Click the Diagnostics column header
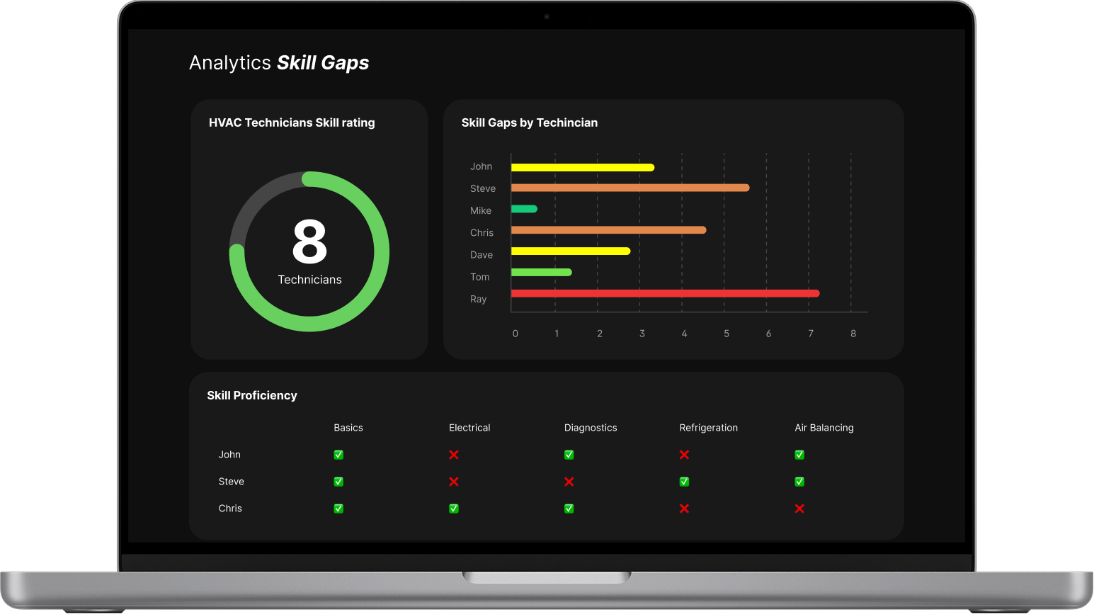 tap(591, 428)
